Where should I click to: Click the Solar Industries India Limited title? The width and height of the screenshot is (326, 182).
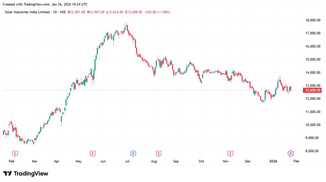[x=27, y=12]
